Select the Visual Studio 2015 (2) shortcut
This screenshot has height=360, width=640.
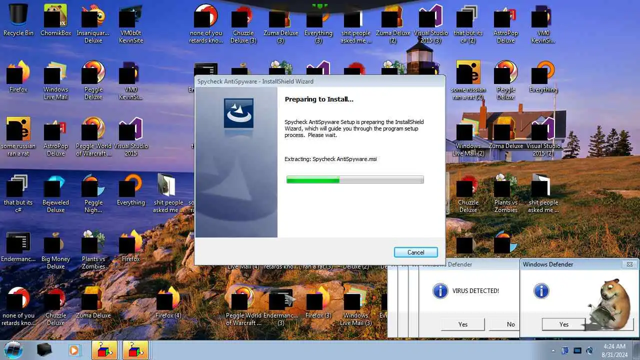543,136
